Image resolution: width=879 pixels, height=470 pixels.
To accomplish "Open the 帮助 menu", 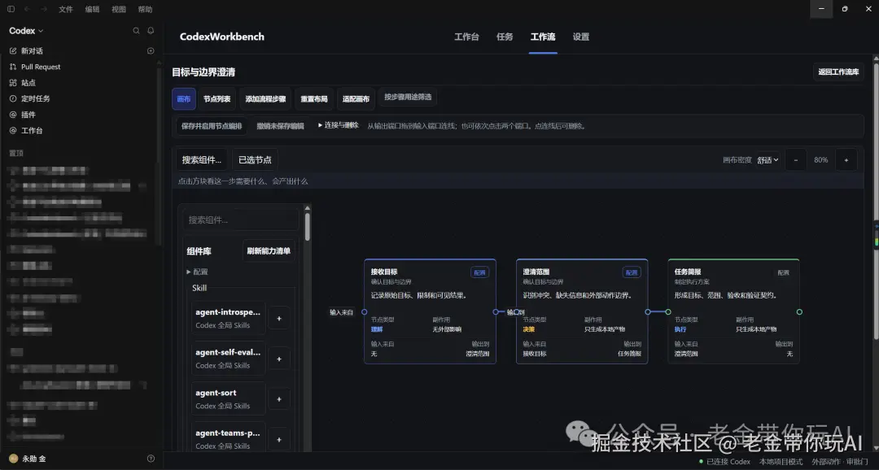I will pyautogui.click(x=145, y=9).
